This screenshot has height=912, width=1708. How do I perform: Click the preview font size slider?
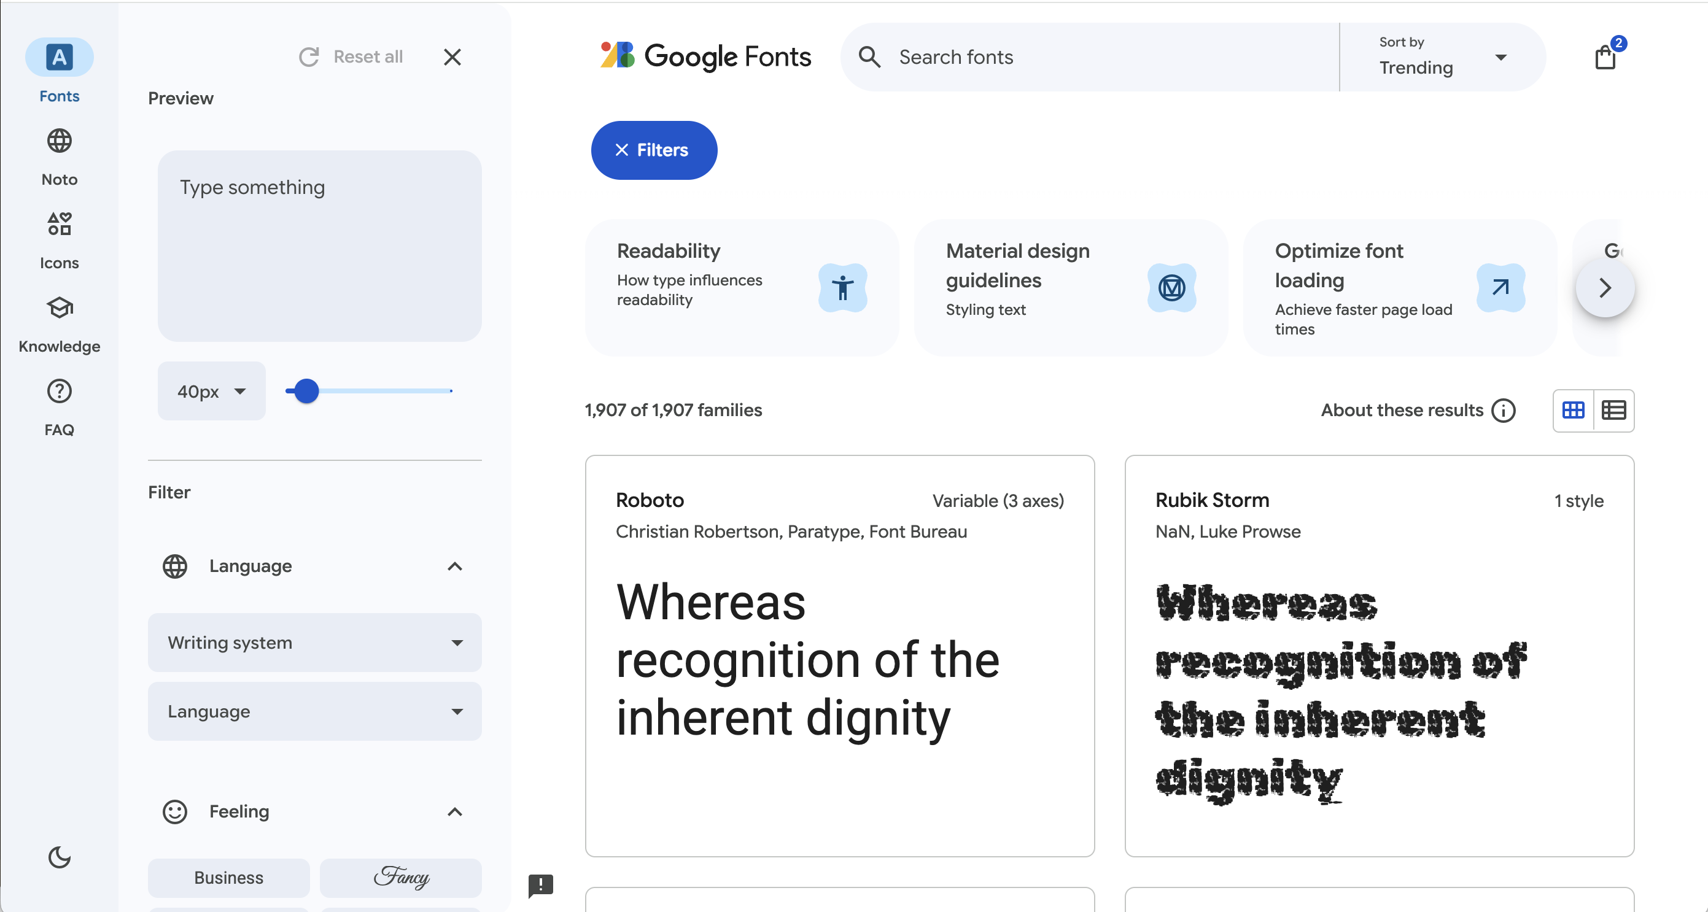tap(368, 391)
